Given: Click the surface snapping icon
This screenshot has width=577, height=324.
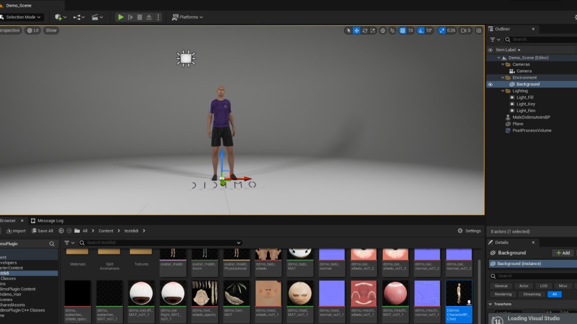Looking at the screenshot, I should pos(392,31).
